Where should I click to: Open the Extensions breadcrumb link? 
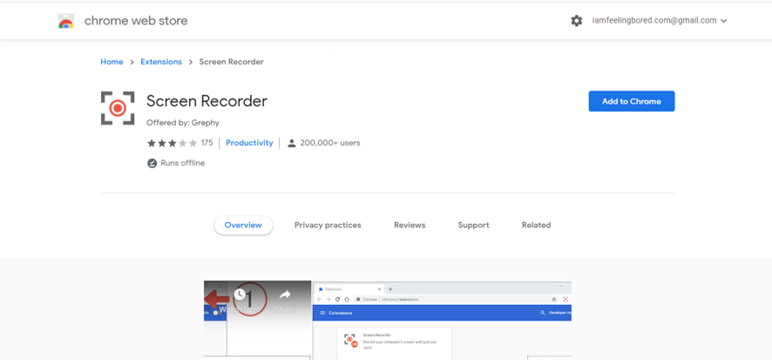[x=161, y=62]
